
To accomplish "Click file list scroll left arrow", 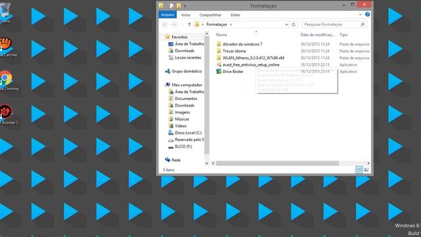I will tap(213, 163).
